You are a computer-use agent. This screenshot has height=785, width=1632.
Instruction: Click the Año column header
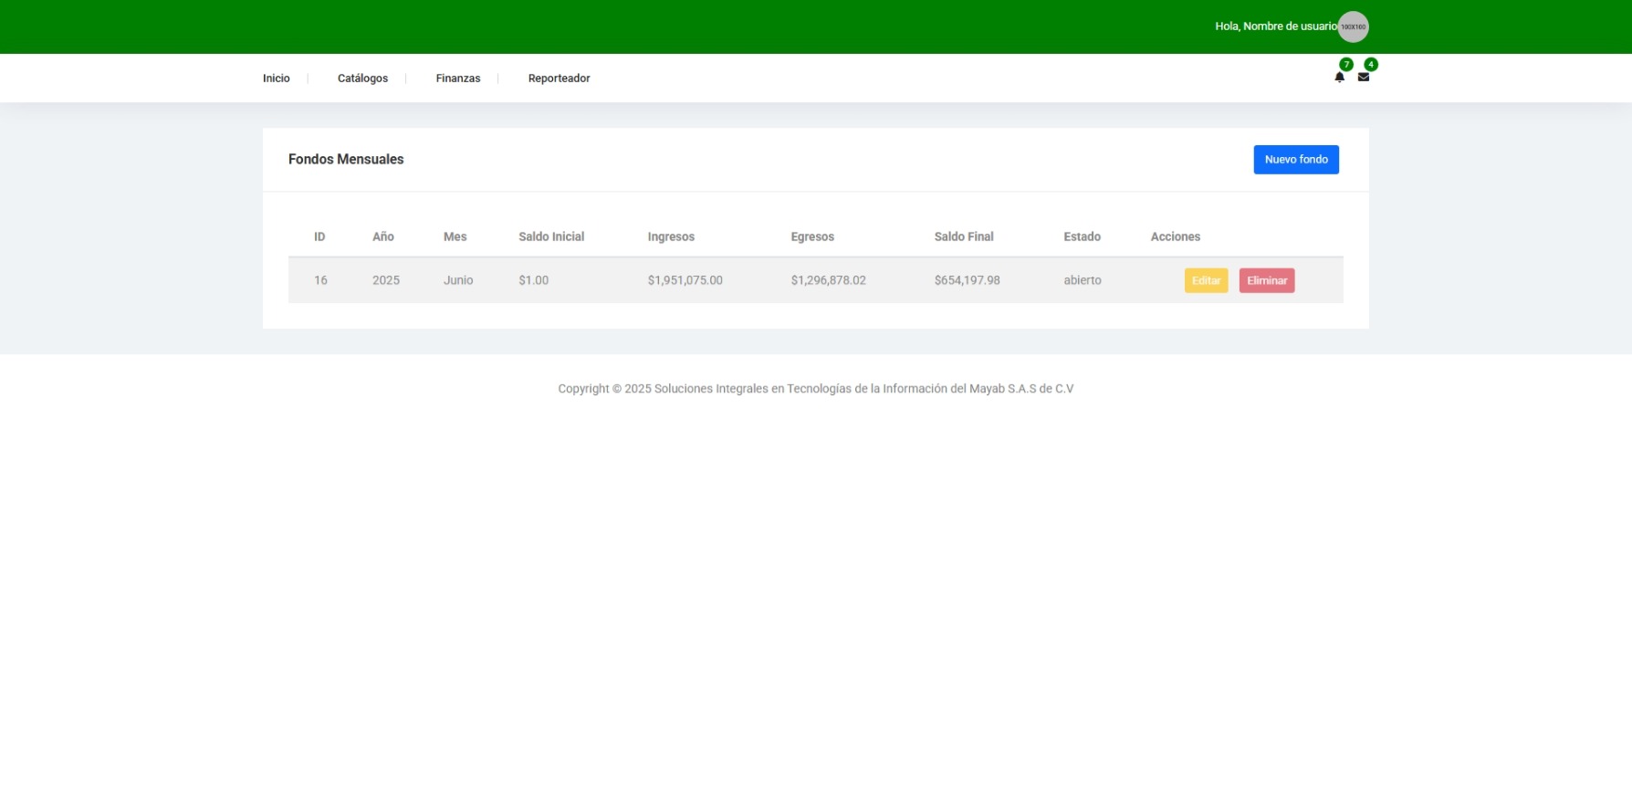click(x=383, y=236)
